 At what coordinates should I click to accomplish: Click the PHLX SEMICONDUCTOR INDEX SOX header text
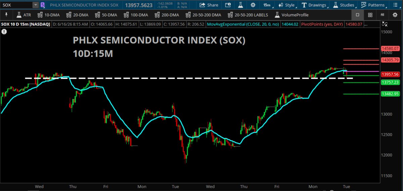click(84, 5)
